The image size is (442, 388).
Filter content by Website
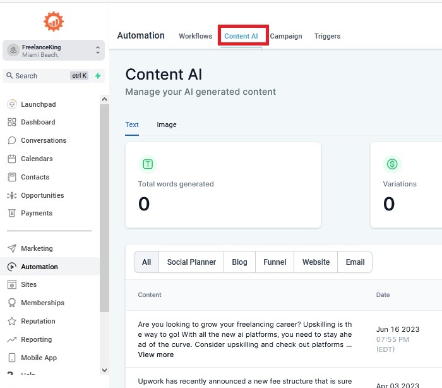click(x=316, y=262)
